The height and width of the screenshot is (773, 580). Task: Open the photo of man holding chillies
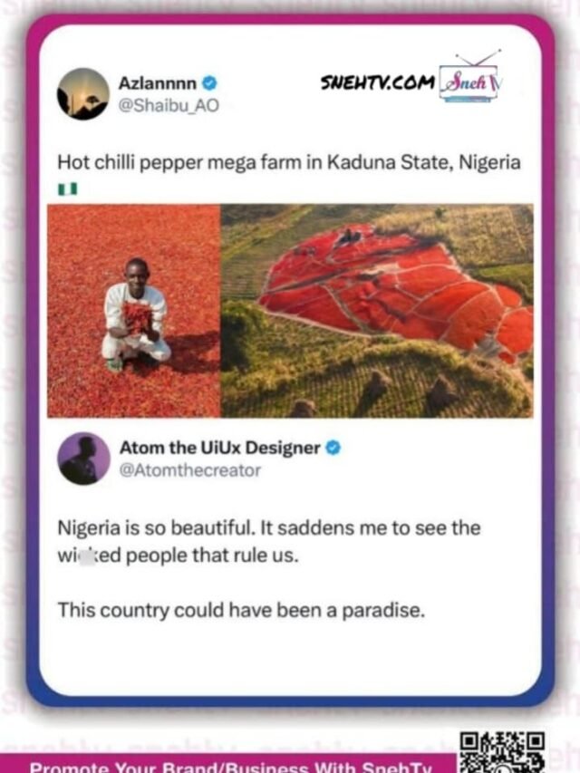133,311
